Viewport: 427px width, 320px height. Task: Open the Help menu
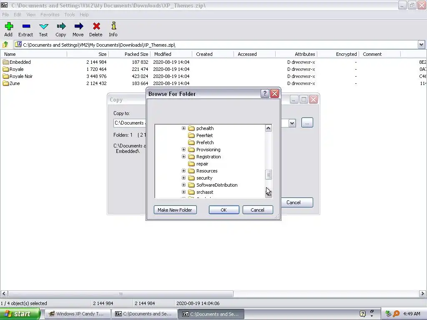coord(84,15)
